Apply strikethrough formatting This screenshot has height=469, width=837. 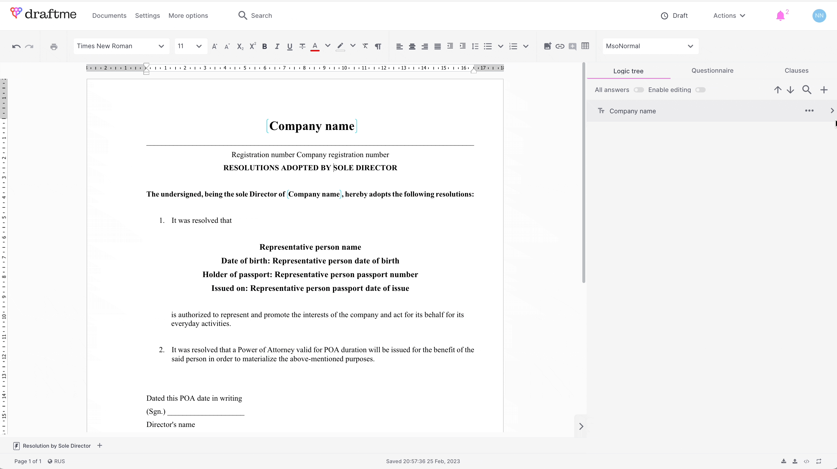[302, 46]
